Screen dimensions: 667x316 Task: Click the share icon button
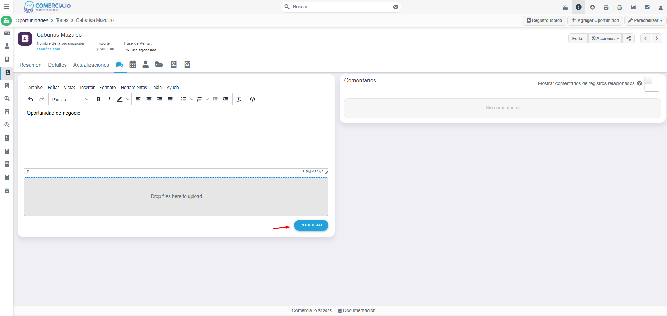(x=628, y=38)
